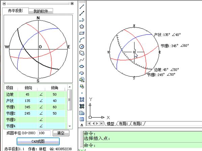The width and height of the screenshot is (202, 151).
Task: Click the 项目 column header
Action: [x=10, y=88]
